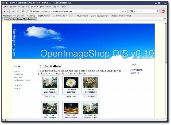Click the page icon in URL bar
This screenshot has height=125, width=171.
[28, 11]
